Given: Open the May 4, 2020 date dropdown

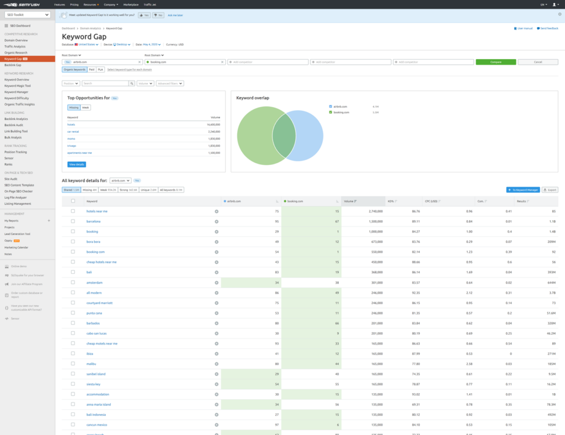Looking at the screenshot, I should click(x=152, y=45).
